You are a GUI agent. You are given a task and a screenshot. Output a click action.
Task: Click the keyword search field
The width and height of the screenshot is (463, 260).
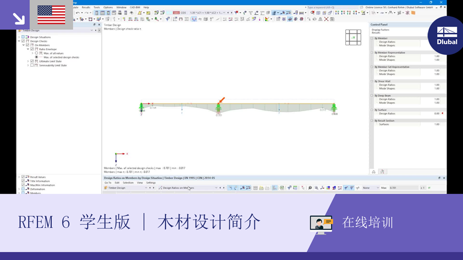tap(332, 7)
